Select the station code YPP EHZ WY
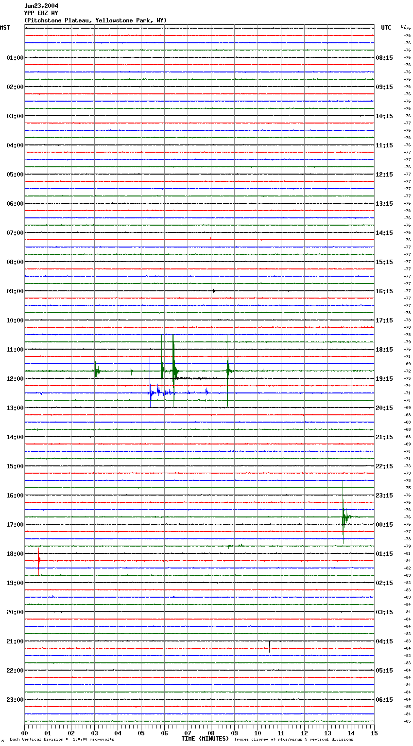 point(41,13)
